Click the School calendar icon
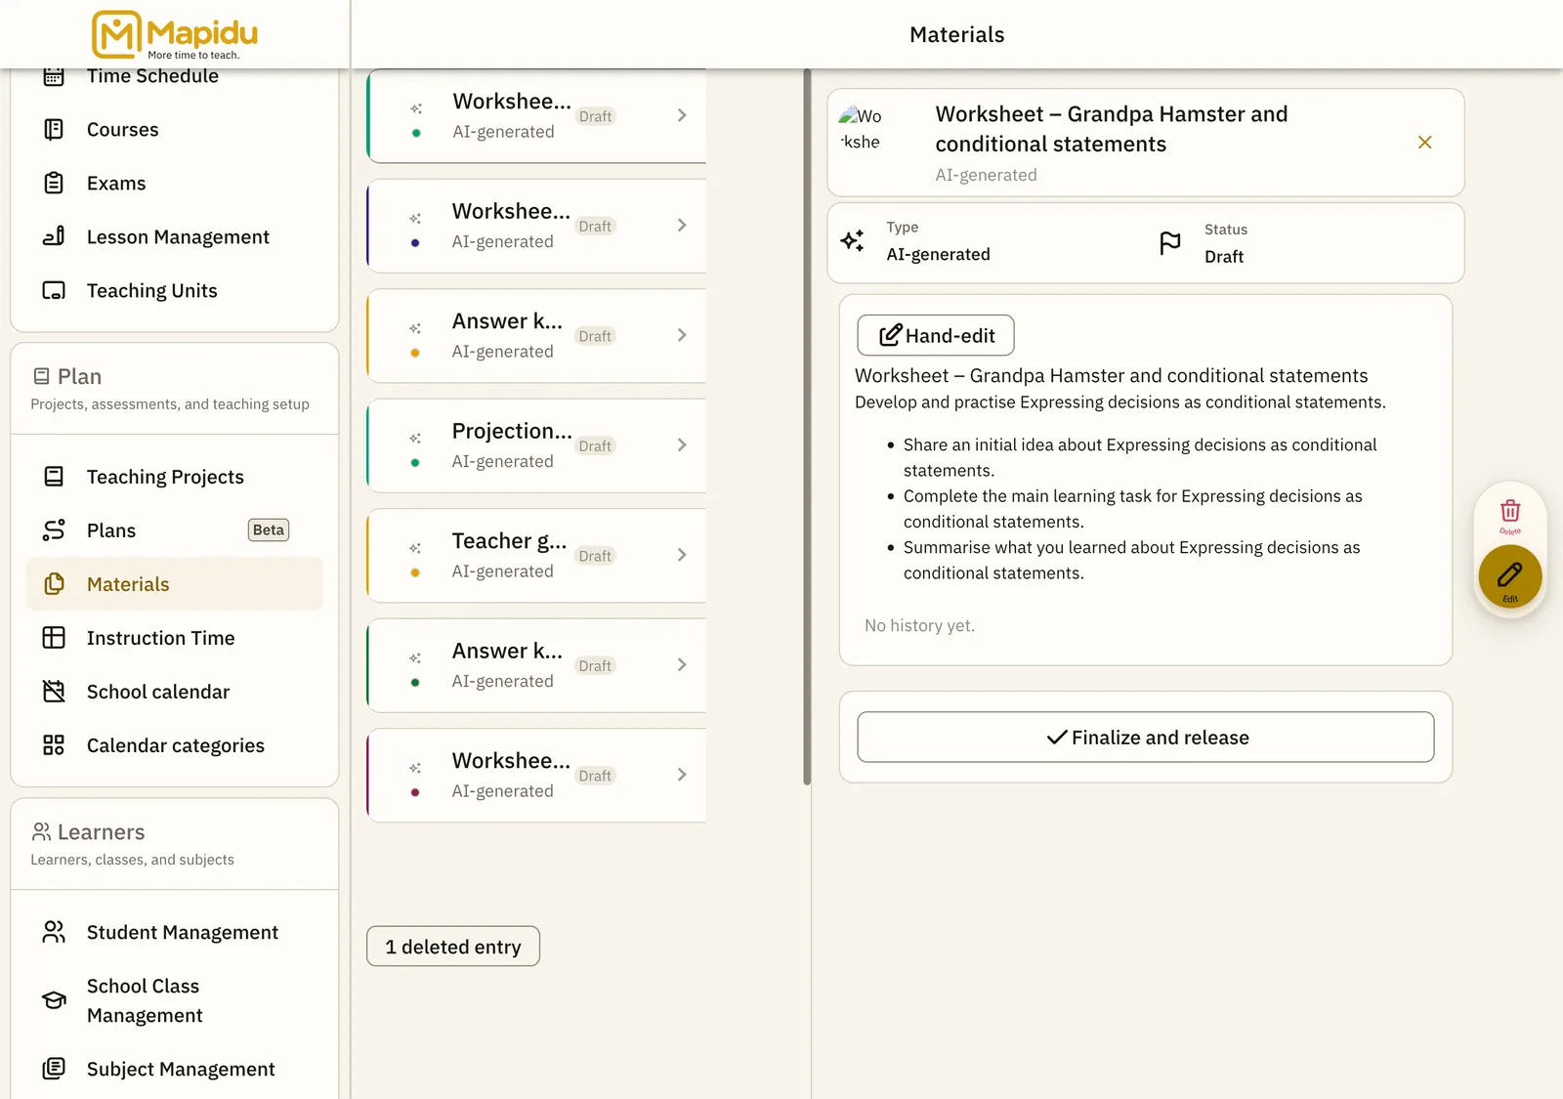This screenshot has height=1099, width=1563. (x=54, y=692)
